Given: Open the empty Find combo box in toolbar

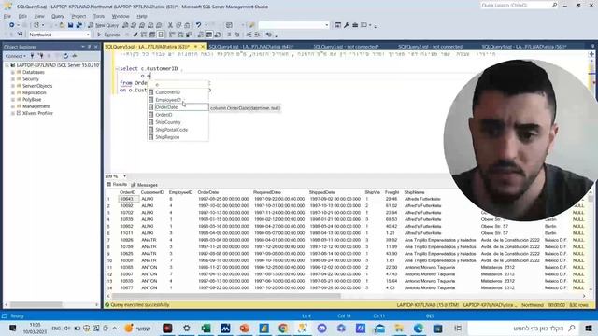Looking at the screenshot, I should (293, 25).
